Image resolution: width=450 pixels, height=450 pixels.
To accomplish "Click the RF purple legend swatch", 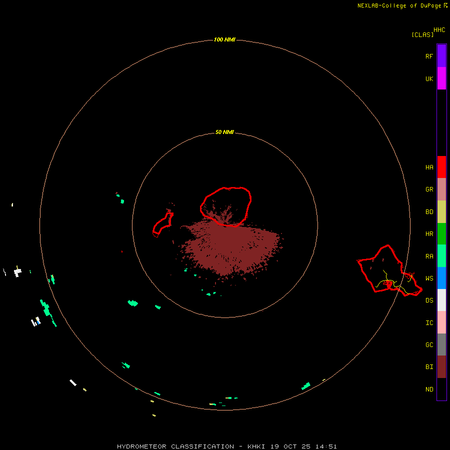I will [x=441, y=56].
